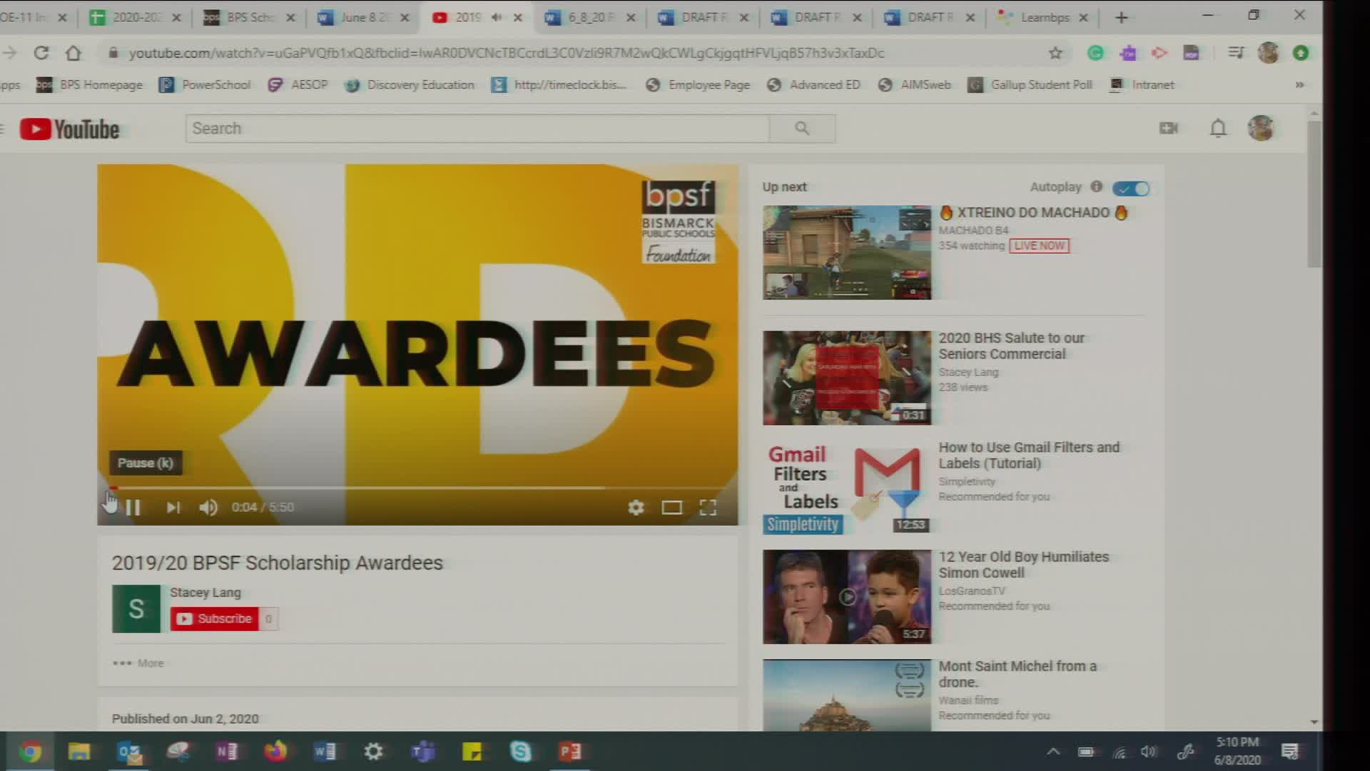Open the Discovery Education bookmark
This screenshot has height=771, width=1370.
[x=410, y=85]
